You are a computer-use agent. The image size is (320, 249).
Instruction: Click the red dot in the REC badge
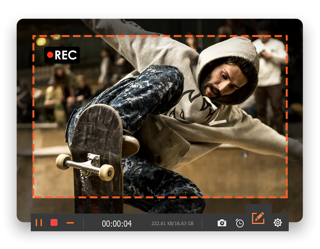[x=50, y=55]
